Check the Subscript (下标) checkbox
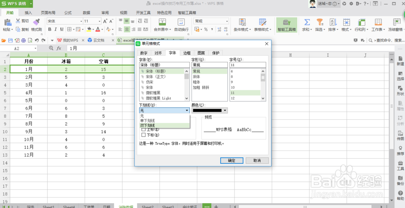Image resolution: width=405 pixels, height=208 pixels. coord(144,135)
